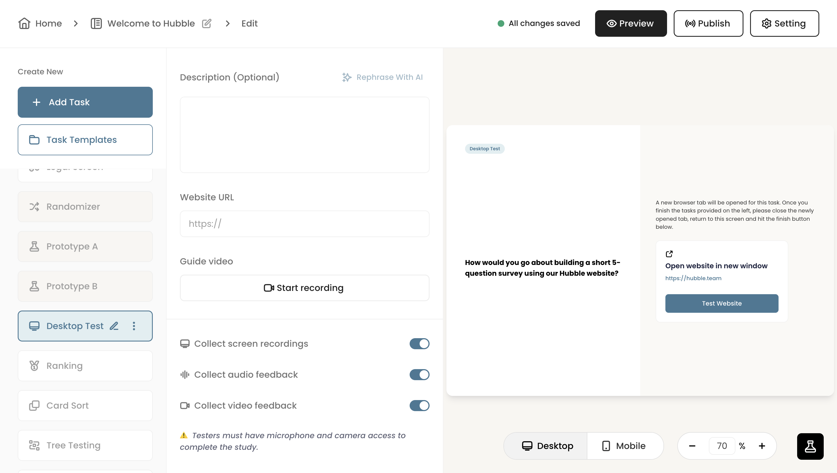Click the Rephrase With AI link
This screenshot has width=837, height=473.
[382, 77]
